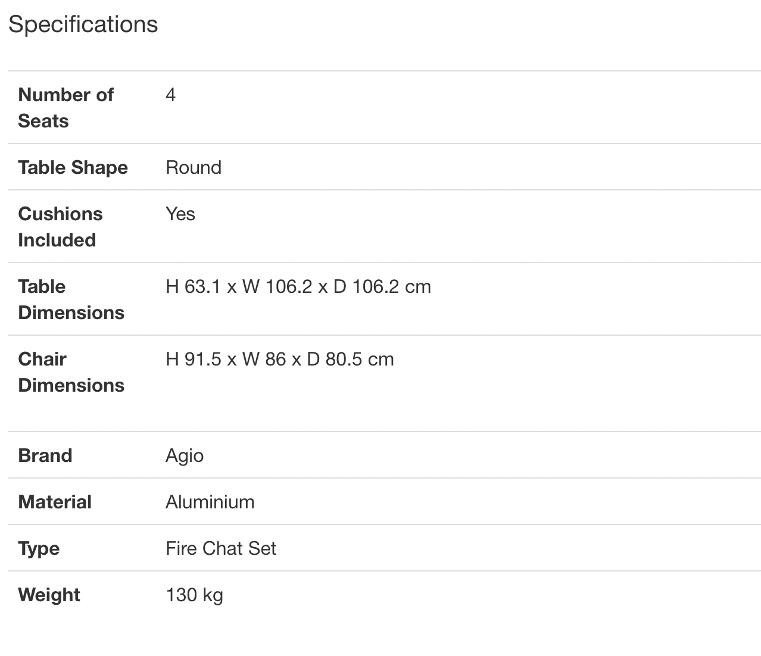Click the Fire Chat Set value
Screen dimensions: 761x656
click(x=221, y=548)
